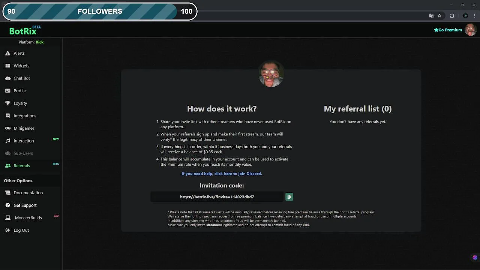
Task: Click the 'My referral list (0)' heading
Action: coord(358,109)
